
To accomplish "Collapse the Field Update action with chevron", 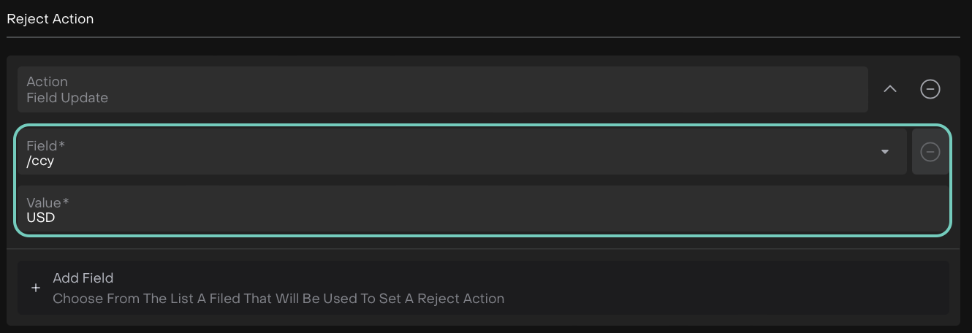I will (889, 89).
